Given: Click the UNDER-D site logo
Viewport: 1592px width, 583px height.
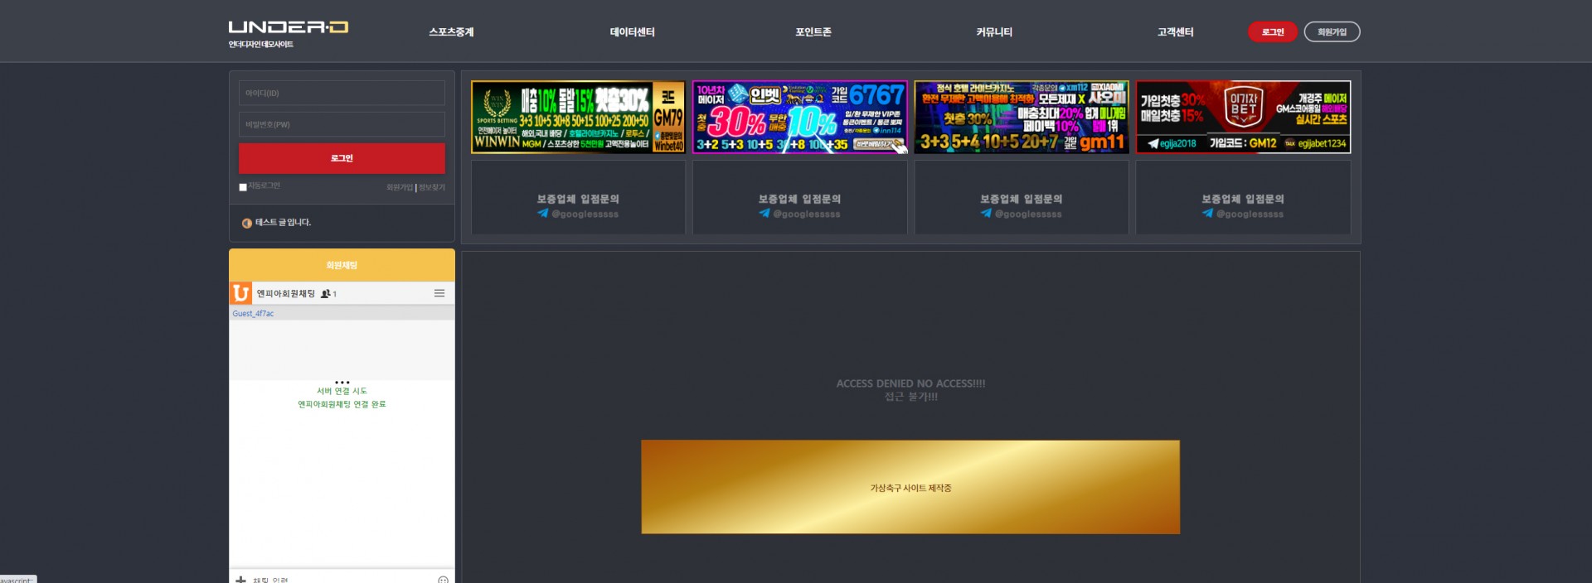Looking at the screenshot, I should [x=288, y=27].
